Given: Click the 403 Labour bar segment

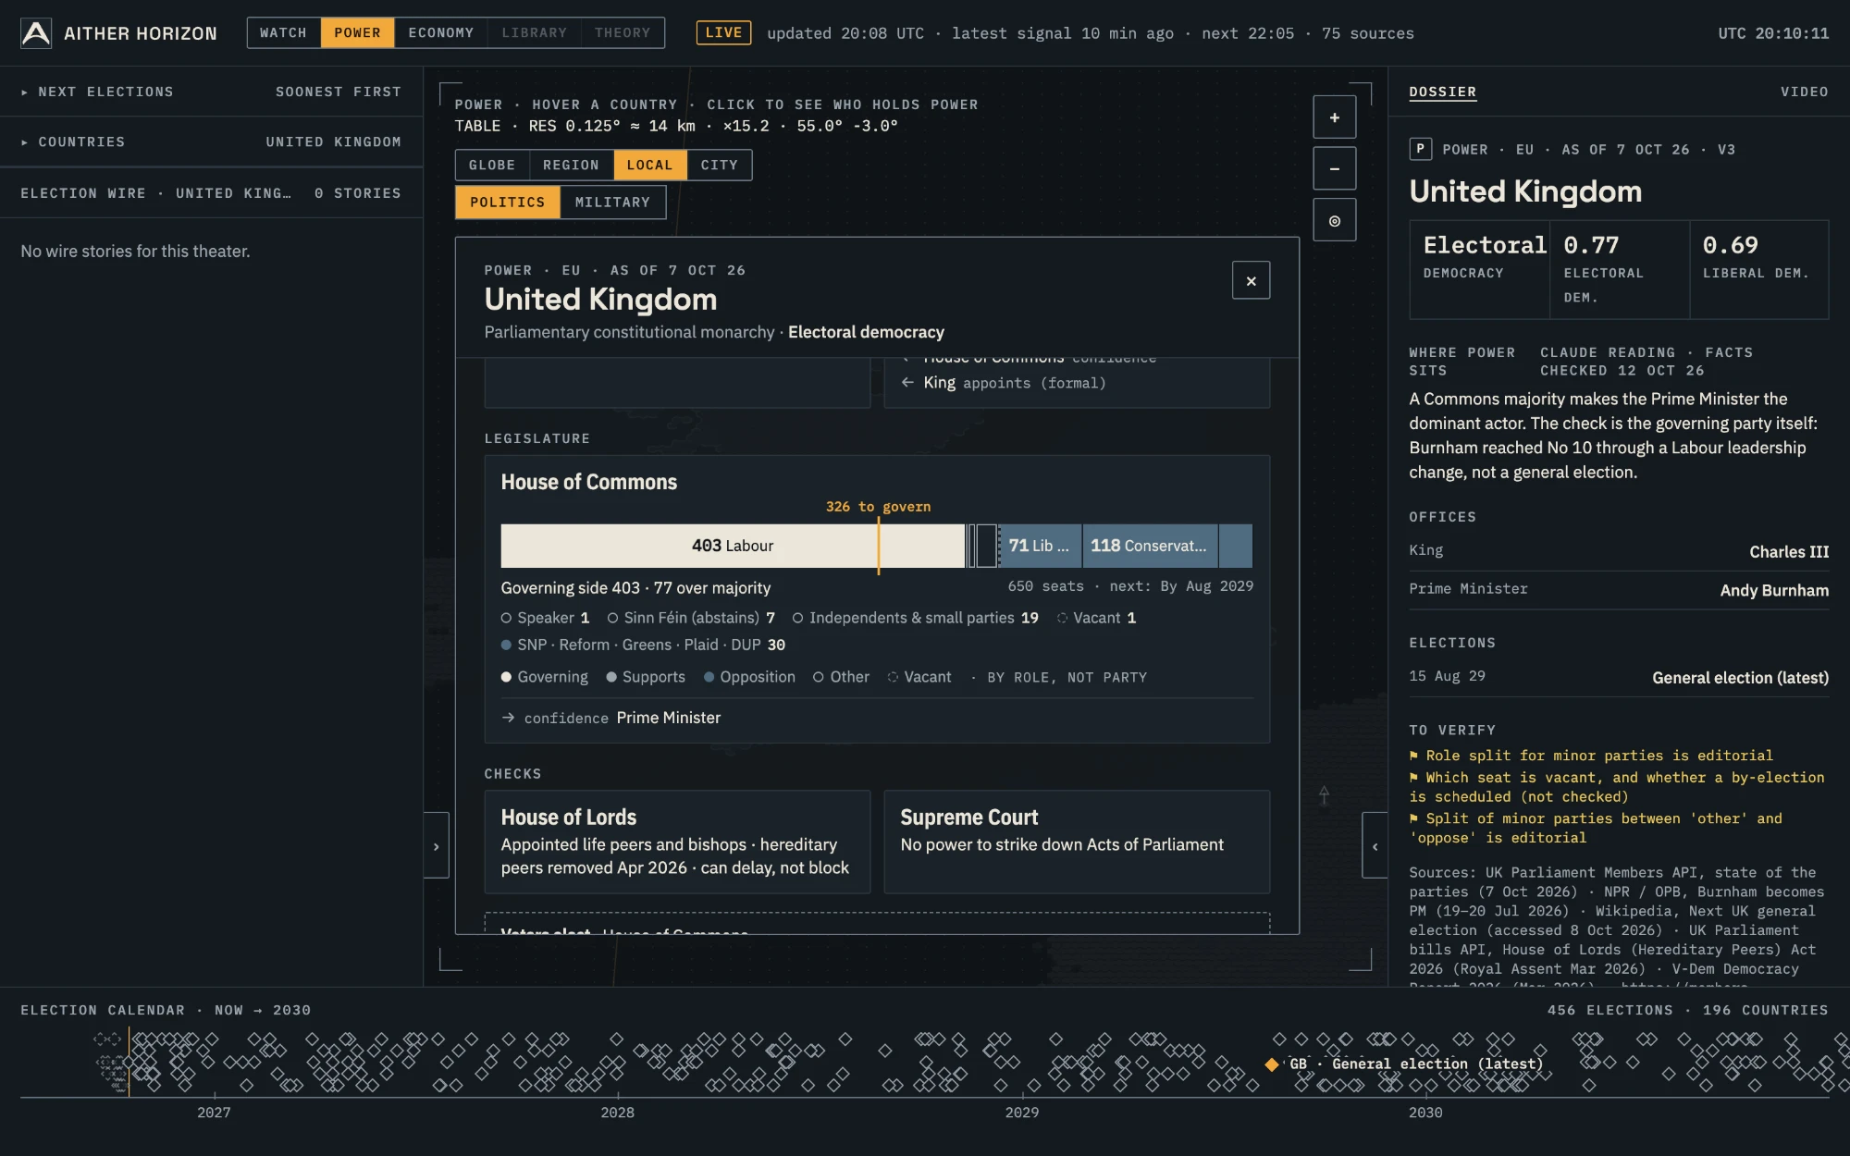Looking at the screenshot, I should click(733, 546).
